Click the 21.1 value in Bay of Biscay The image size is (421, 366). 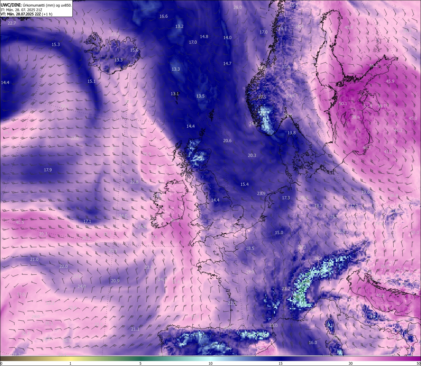coord(135,329)
